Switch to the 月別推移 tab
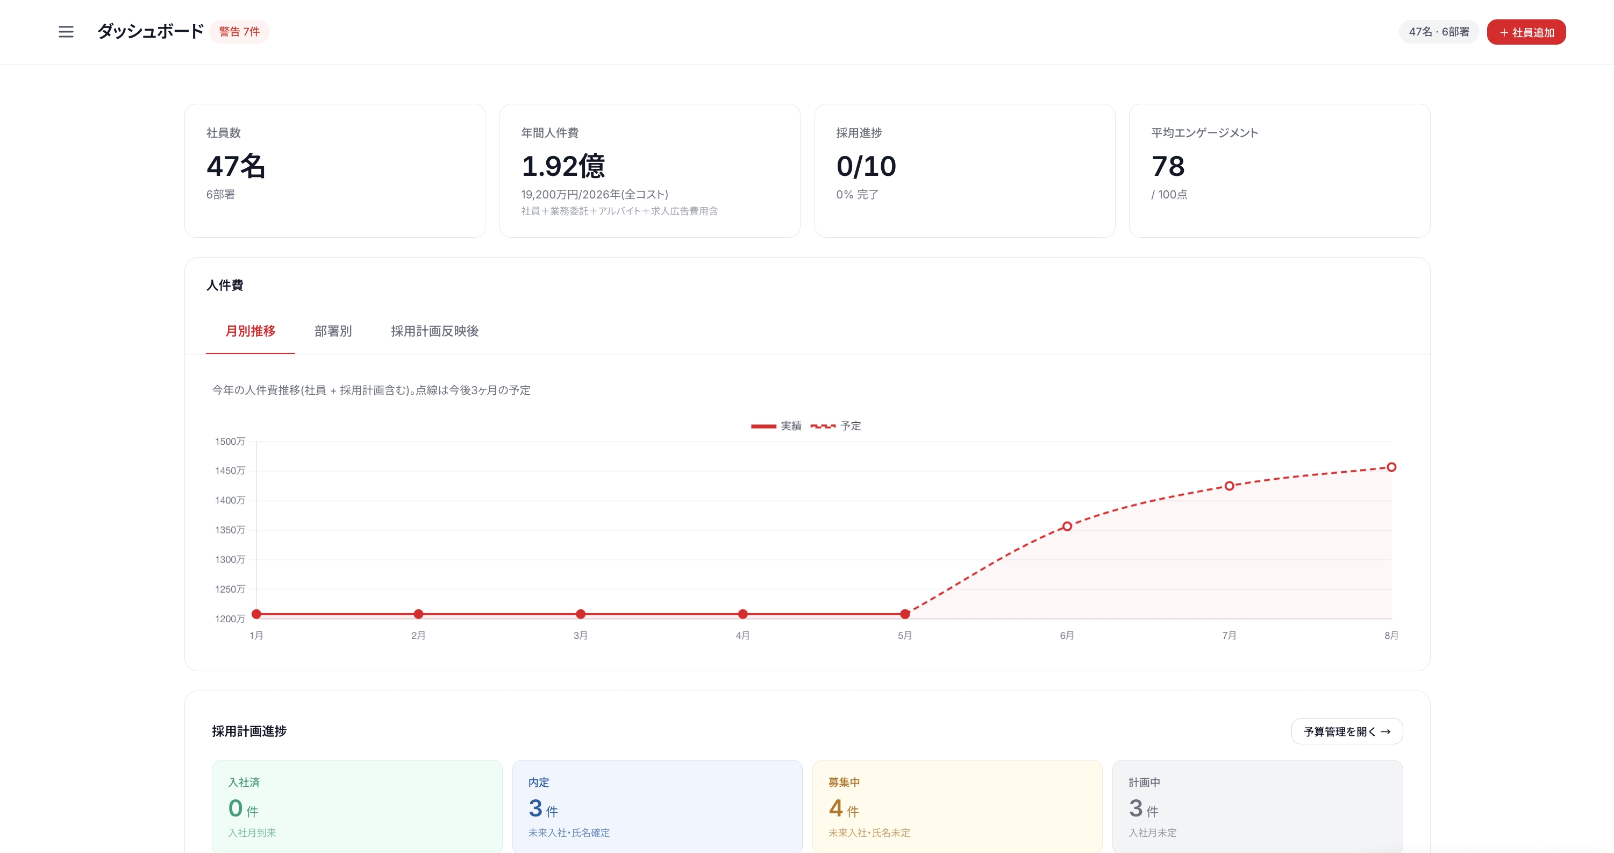1614x853 pixels. coord(250,331)
